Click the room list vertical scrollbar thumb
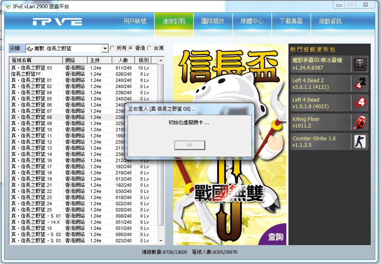Viewport: 381px width, 264px height. coord(160,145)
